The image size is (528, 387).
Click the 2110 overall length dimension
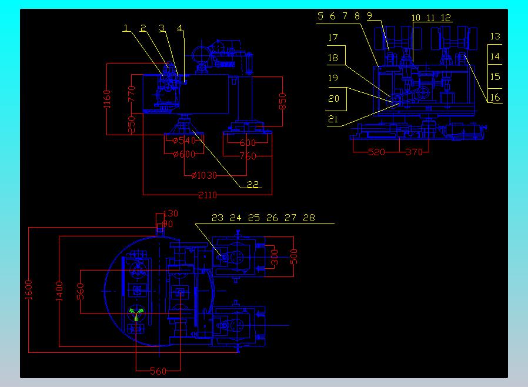click(208, 195)
